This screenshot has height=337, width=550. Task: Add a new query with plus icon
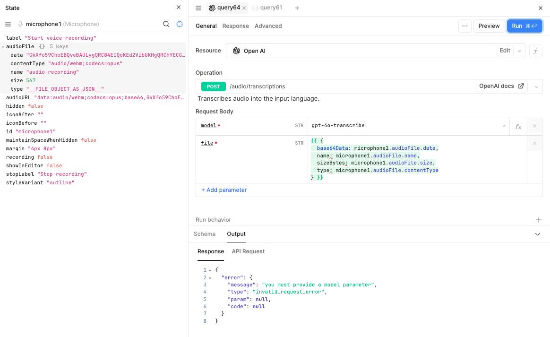click(297, 8)
